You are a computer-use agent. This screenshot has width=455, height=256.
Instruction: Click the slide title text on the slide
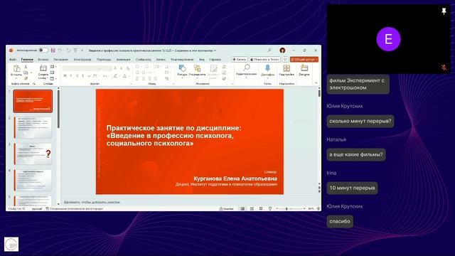click(173, 136)
